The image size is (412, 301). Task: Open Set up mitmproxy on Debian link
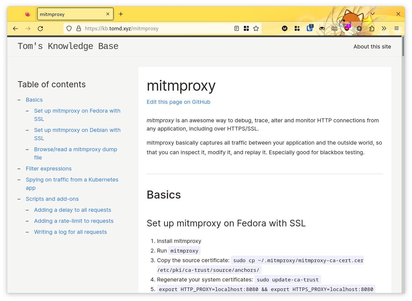[x=77, y=134]
